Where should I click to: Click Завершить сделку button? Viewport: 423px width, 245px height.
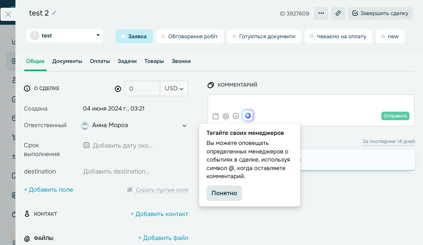pos(380,13)
